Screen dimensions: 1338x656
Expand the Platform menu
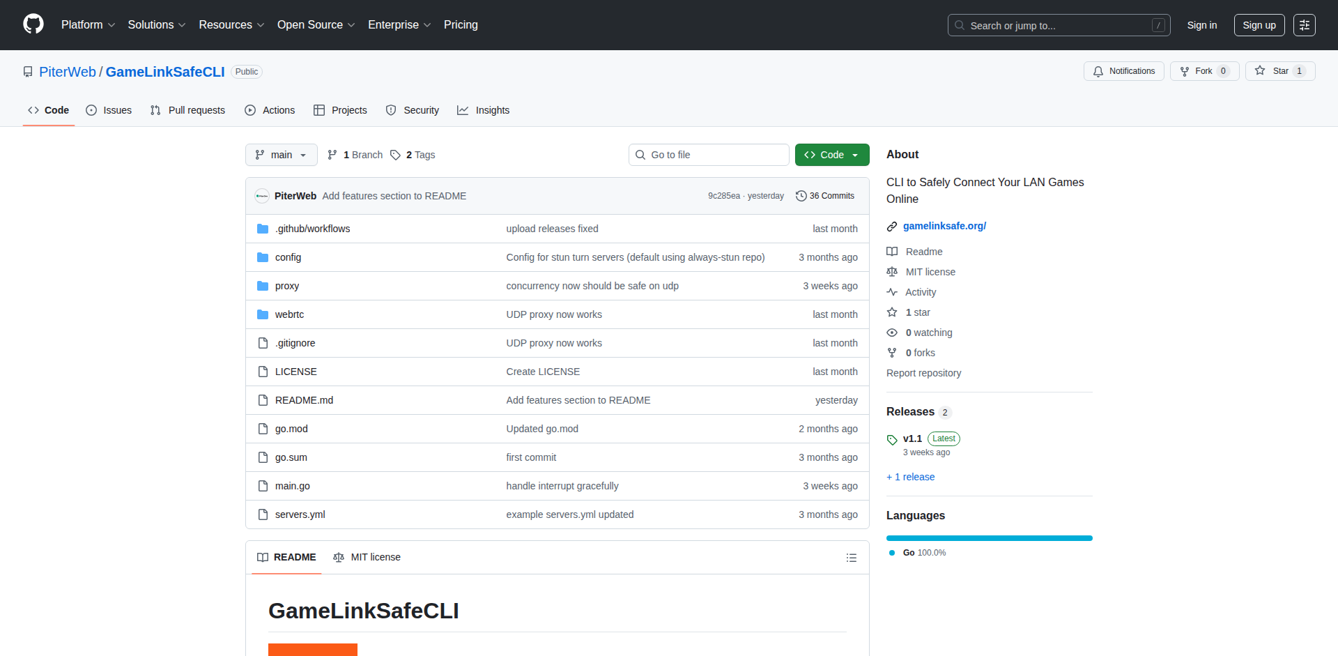(x=88, y=25)
